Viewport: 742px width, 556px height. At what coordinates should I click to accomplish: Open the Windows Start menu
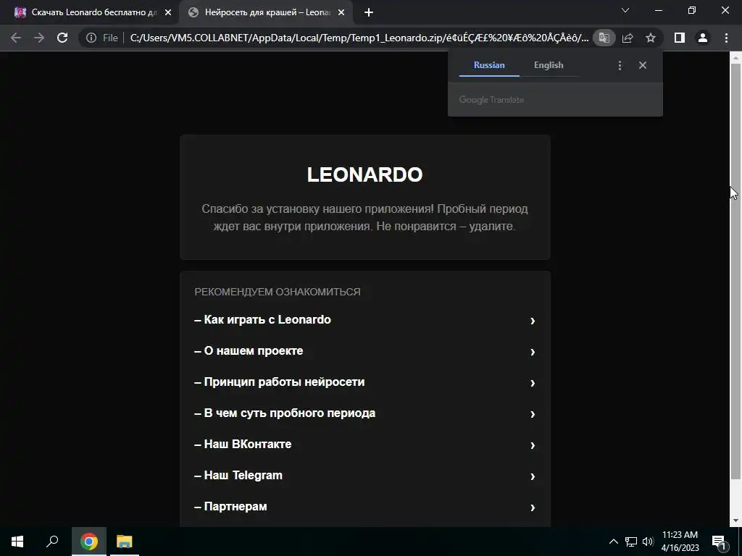pyautogui.click(x=17, y=542)
